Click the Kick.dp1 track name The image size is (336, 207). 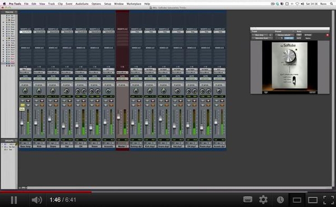(x=150, y=146)
